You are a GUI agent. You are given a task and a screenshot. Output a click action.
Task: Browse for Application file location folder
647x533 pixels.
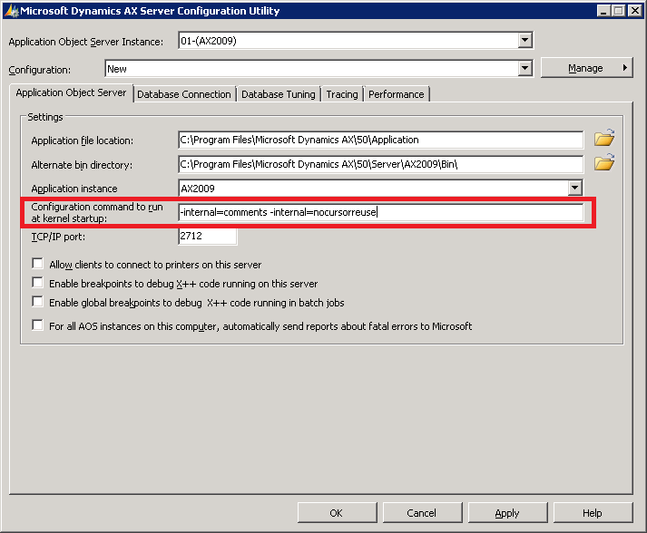604,138
